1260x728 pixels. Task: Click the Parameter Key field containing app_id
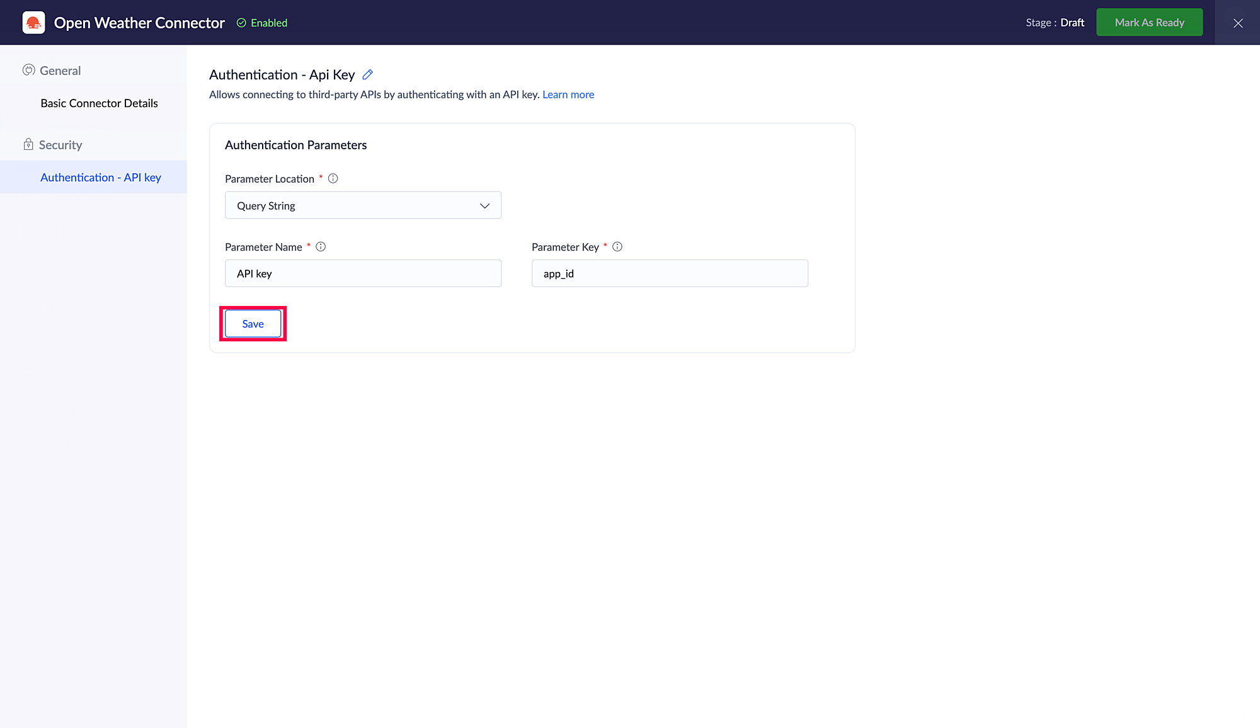point(669,274)
